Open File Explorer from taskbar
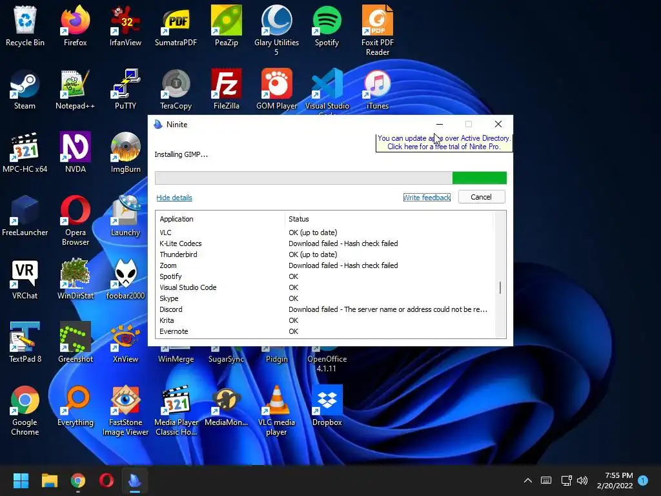This screenshot has height=496, width=661. point(49,480)
